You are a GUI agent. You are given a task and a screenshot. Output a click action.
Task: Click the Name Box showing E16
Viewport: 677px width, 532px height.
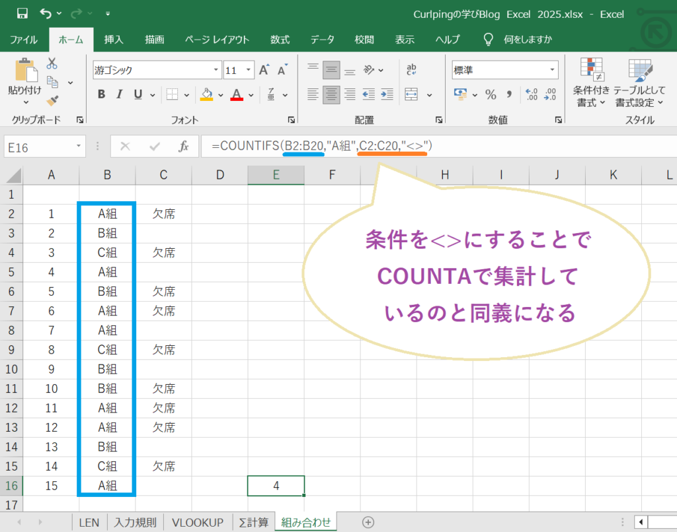(x=40, y=146)
